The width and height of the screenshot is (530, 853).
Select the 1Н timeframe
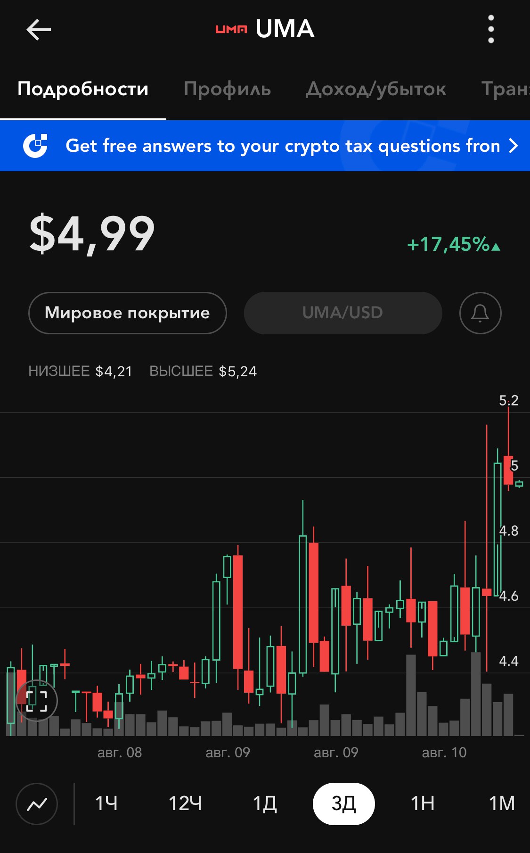[x=423, y=803]
